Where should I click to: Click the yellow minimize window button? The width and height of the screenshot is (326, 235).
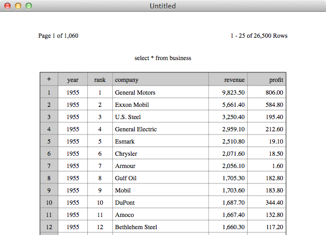click(18, 6)
